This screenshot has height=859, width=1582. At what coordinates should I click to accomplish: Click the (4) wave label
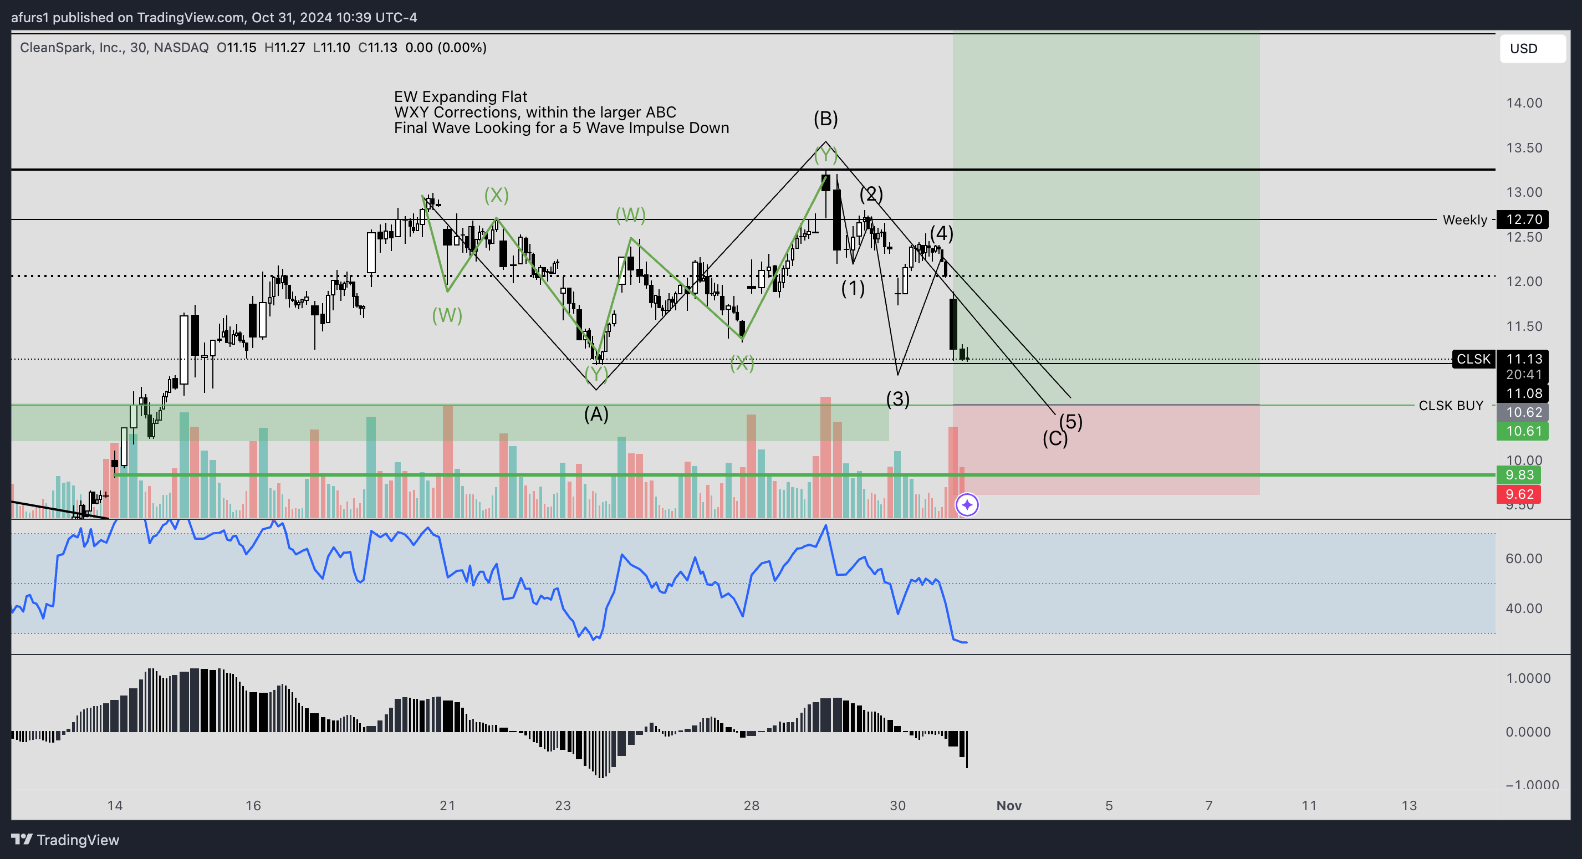941,233
